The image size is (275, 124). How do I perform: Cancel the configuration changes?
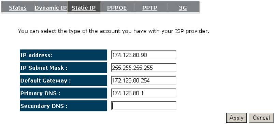click(x=261, y=118)
